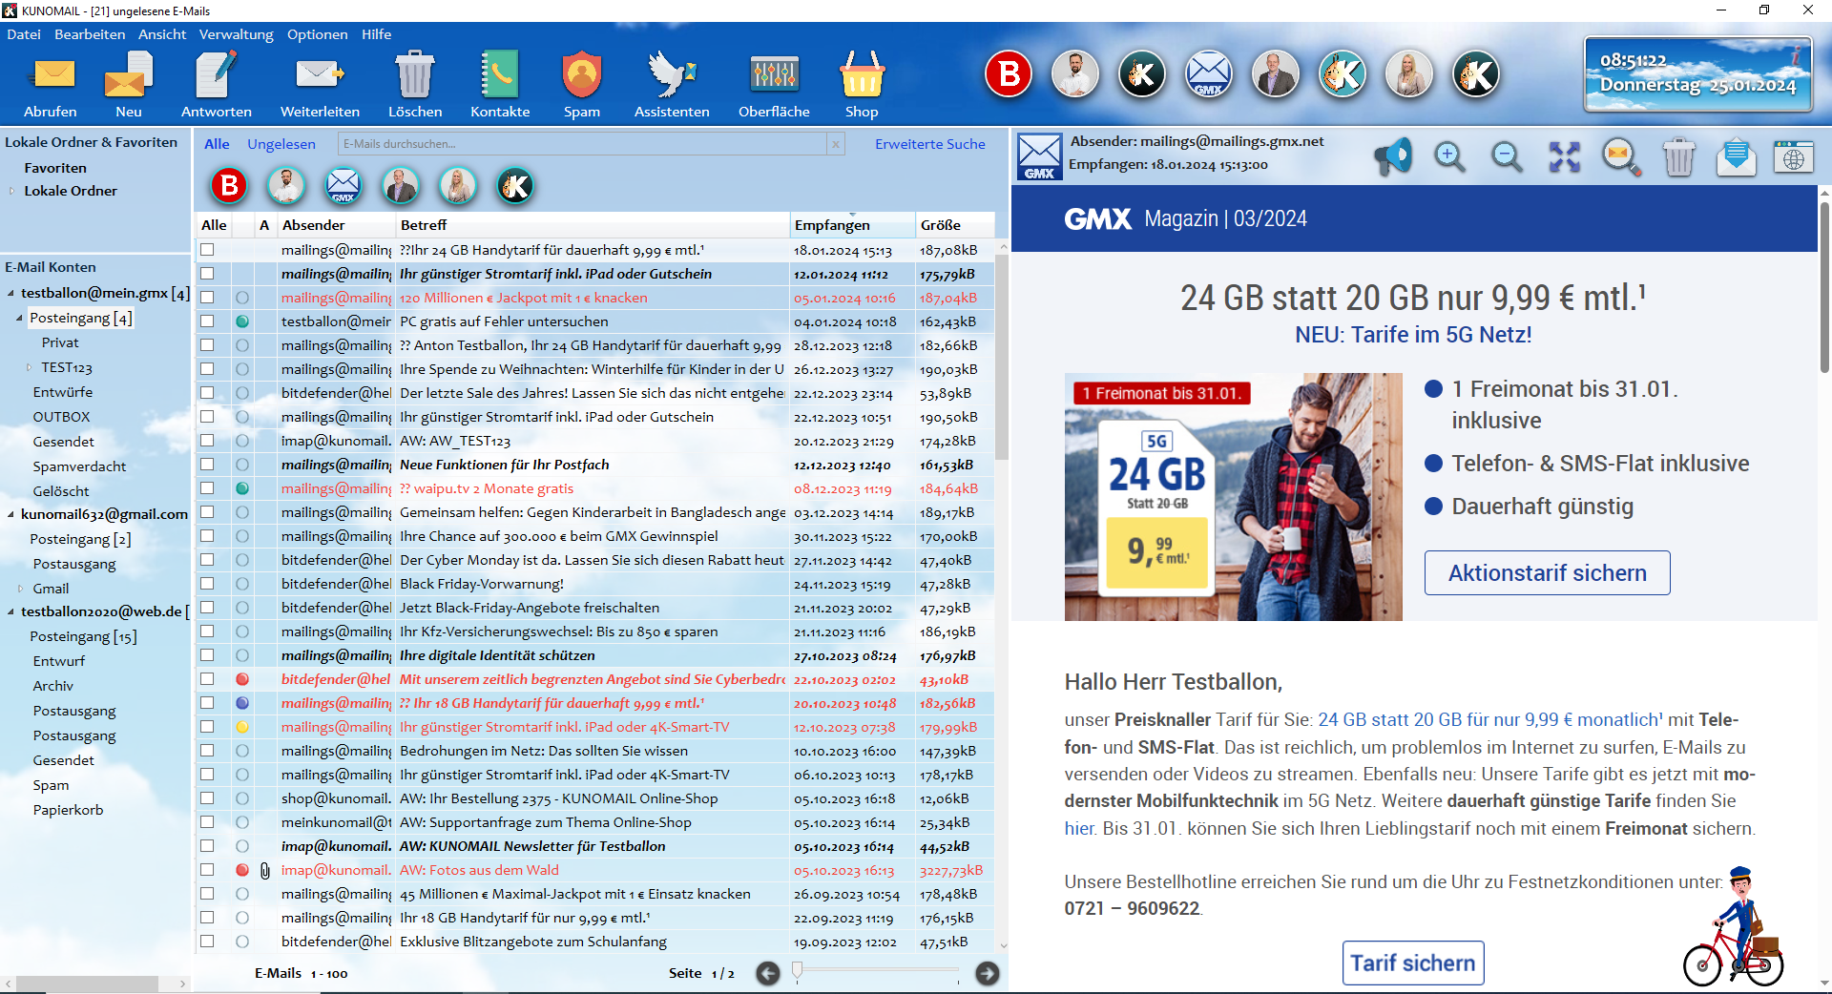
Task: Open the Shop basket icon
Action: 862,85
